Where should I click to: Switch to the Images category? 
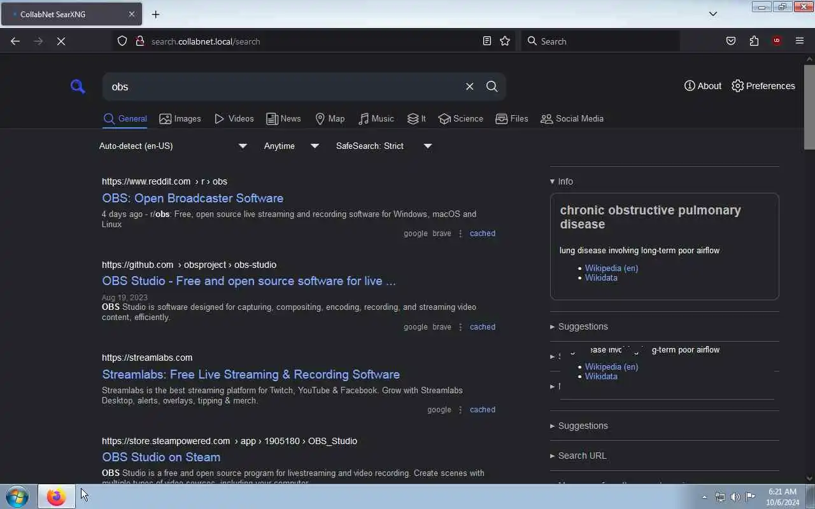coord(180,119)
